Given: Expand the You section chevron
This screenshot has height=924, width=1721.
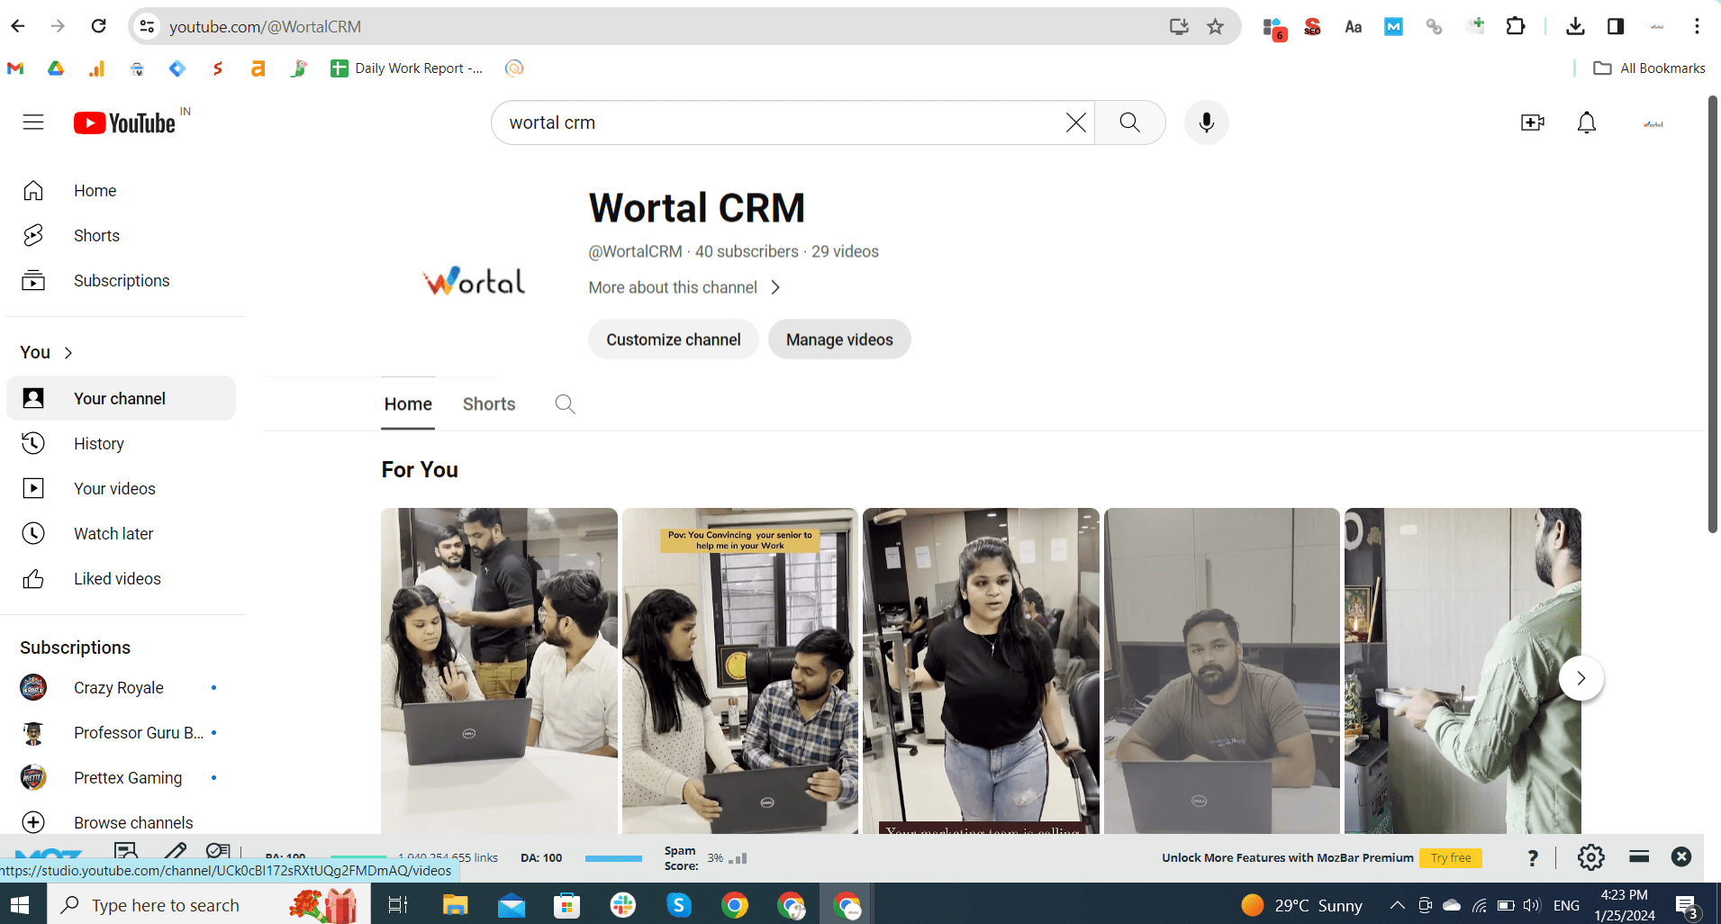Looking at the screenshot, I should tap(68, 353).
